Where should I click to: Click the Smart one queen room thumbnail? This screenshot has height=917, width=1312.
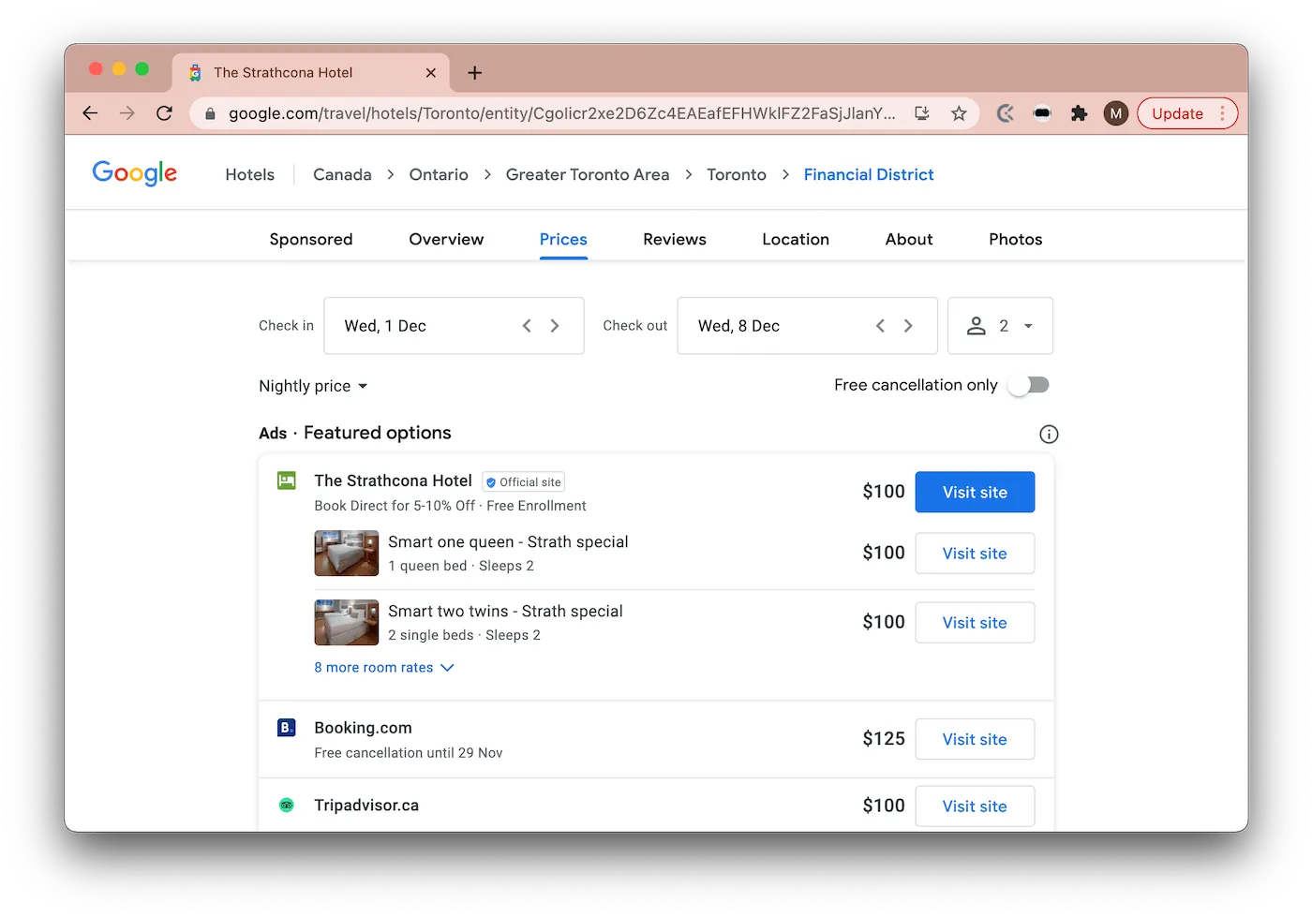pyautogui.click(x=347, y=553)
